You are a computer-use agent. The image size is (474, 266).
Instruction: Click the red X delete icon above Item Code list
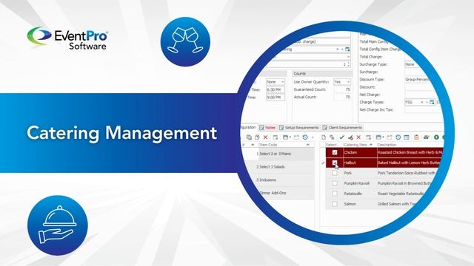point(265,137)
